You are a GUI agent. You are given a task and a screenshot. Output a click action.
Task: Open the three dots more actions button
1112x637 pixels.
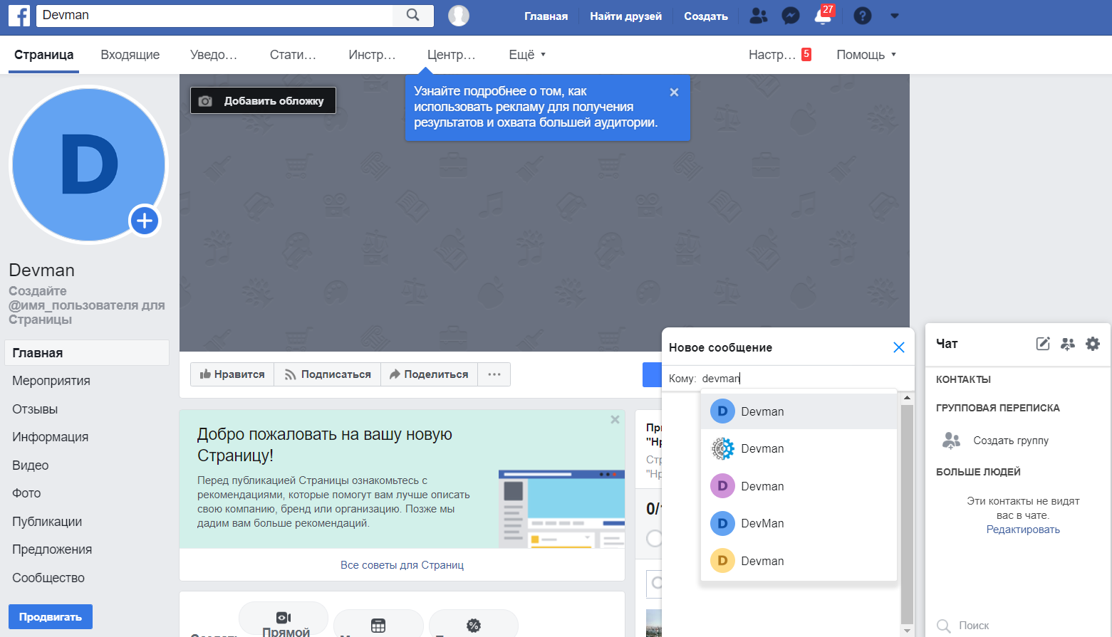click(494, 374)
